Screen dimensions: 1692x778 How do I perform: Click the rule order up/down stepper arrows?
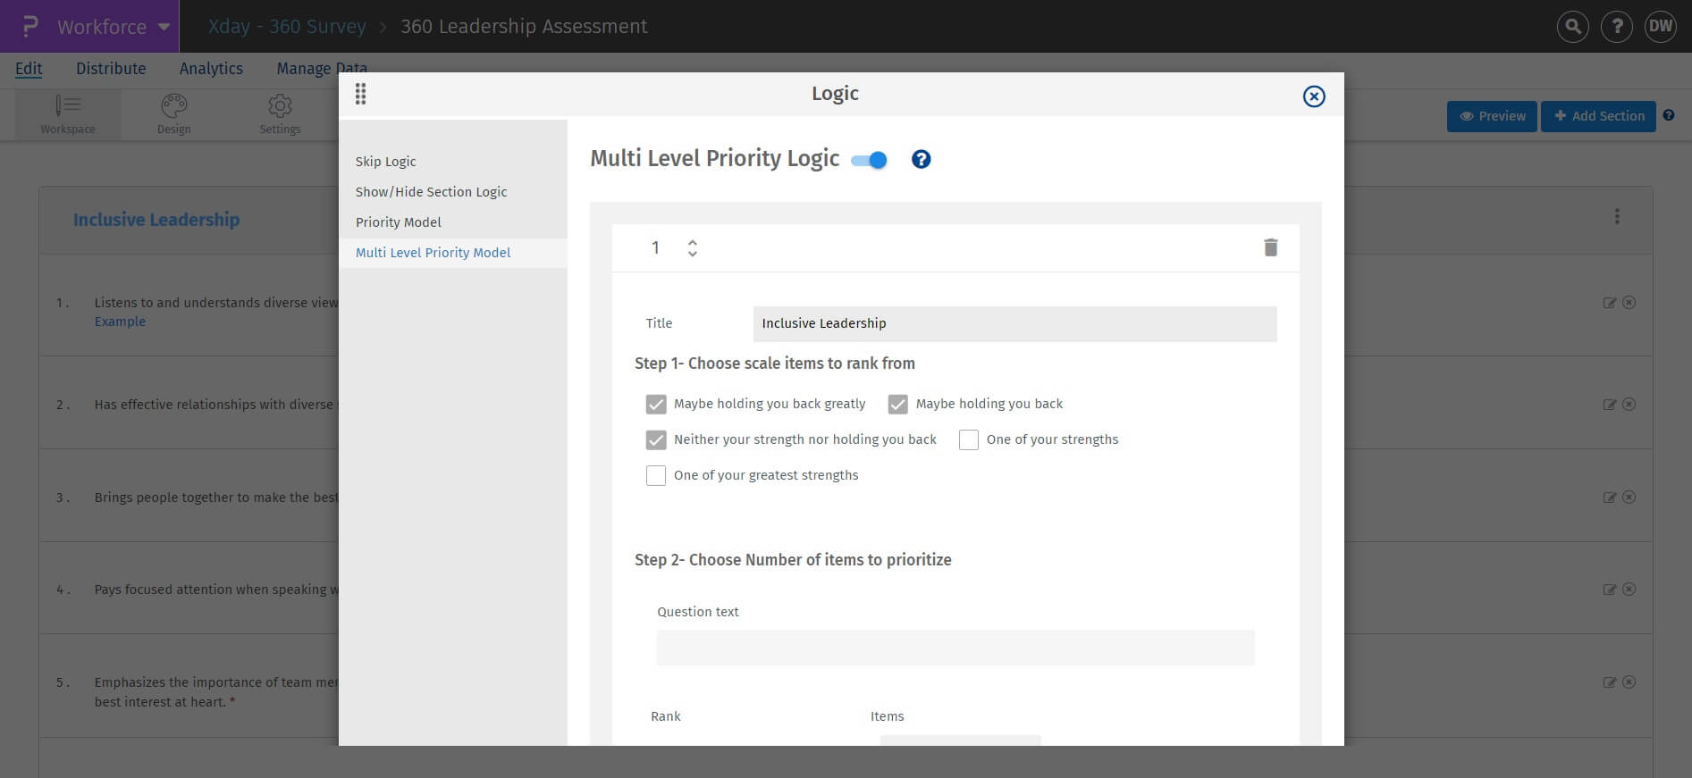(693, 247)
